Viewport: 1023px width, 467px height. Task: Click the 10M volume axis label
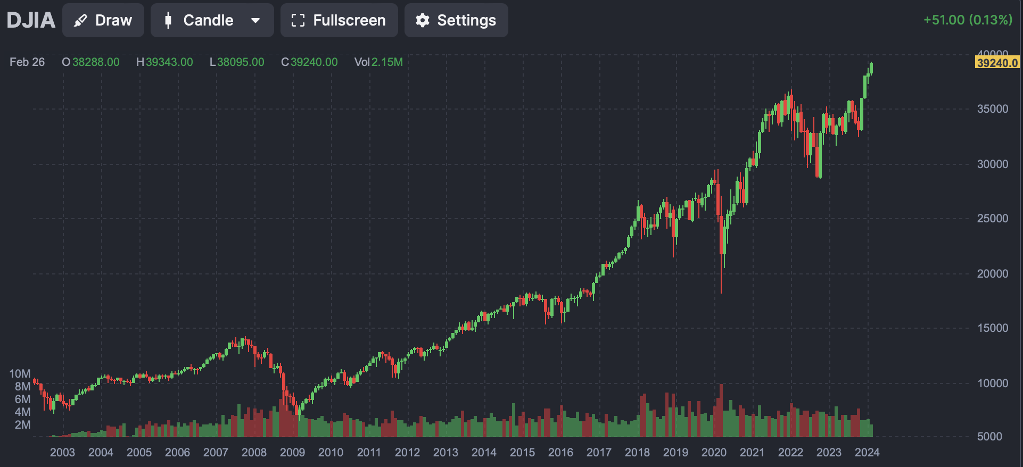click(20, 374)
